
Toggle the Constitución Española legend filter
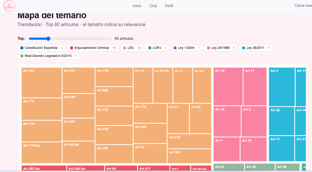coord(41,48)
